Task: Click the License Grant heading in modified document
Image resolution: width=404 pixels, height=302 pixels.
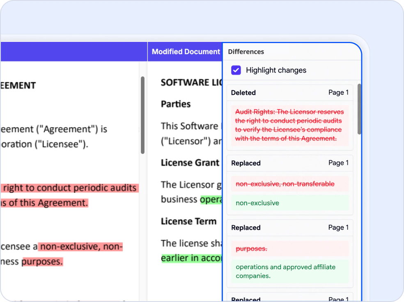Action: pyautogui.click(x=190, y=163)
